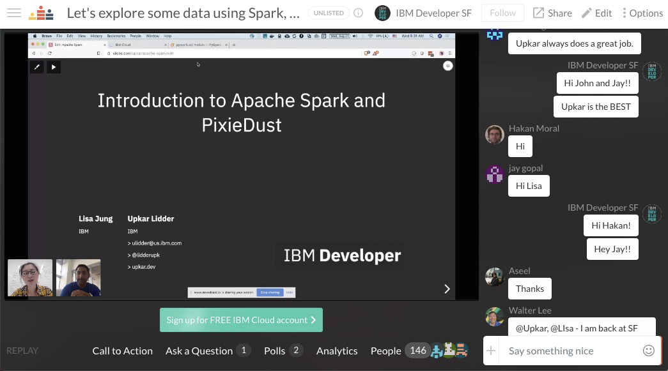The image size is (668, 371).
Task: Follow the IBM Developer SF channel
Action: point(502,13)
